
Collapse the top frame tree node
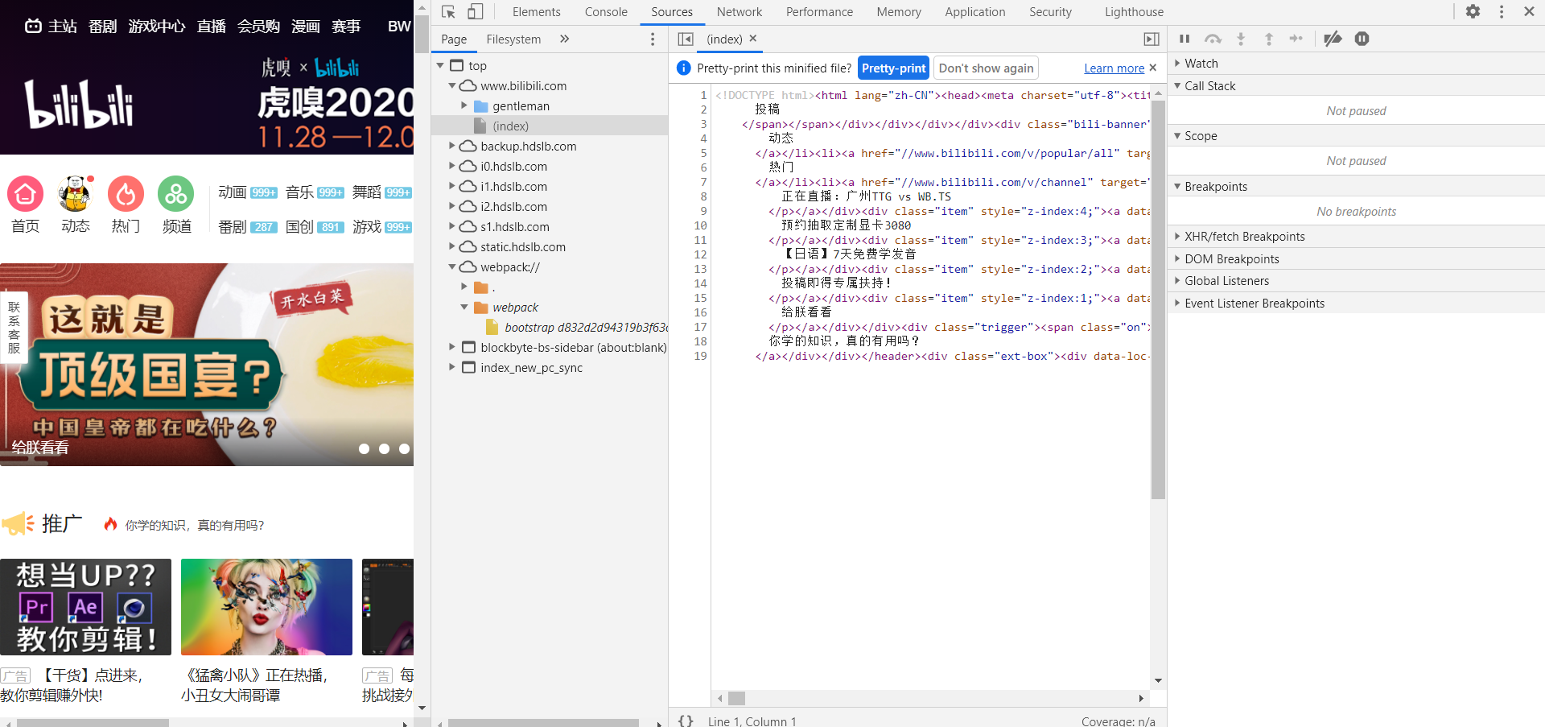(440, 66)
